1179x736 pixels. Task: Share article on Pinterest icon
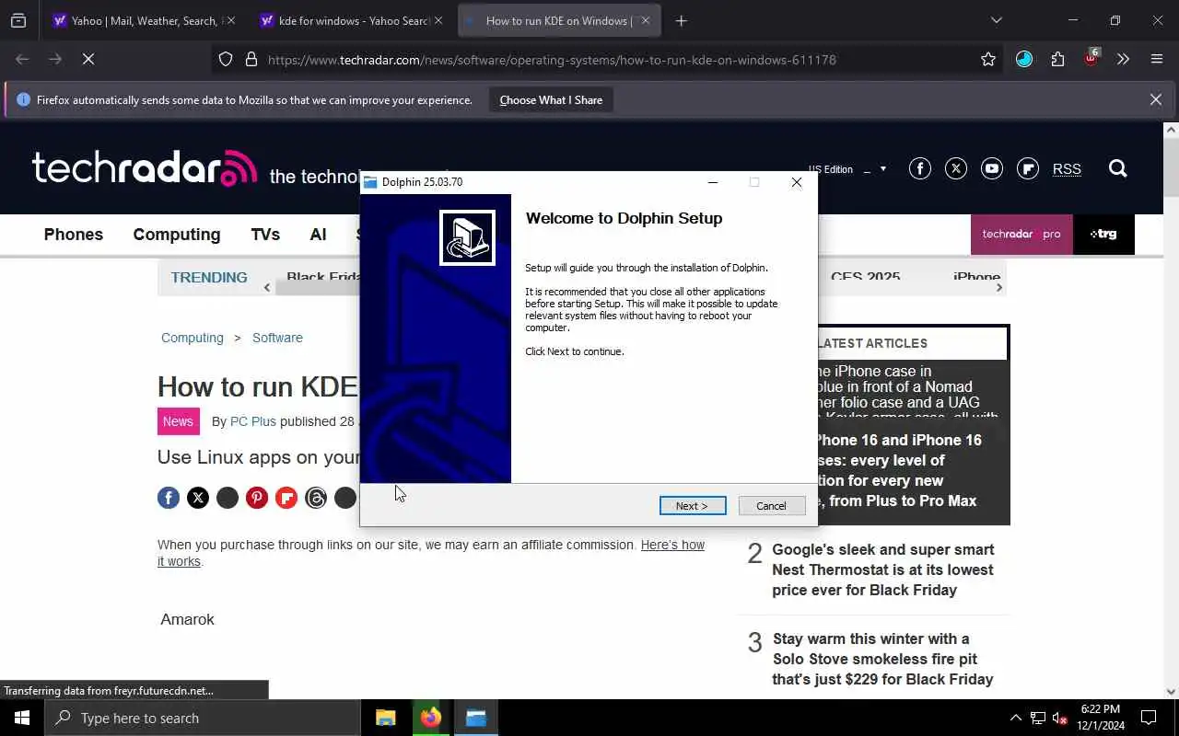point(257,498)
